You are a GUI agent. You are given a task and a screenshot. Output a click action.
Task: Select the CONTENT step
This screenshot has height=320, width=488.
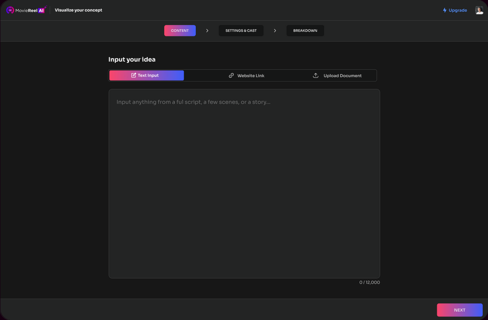pyautogui.click(x=180, y=31)
